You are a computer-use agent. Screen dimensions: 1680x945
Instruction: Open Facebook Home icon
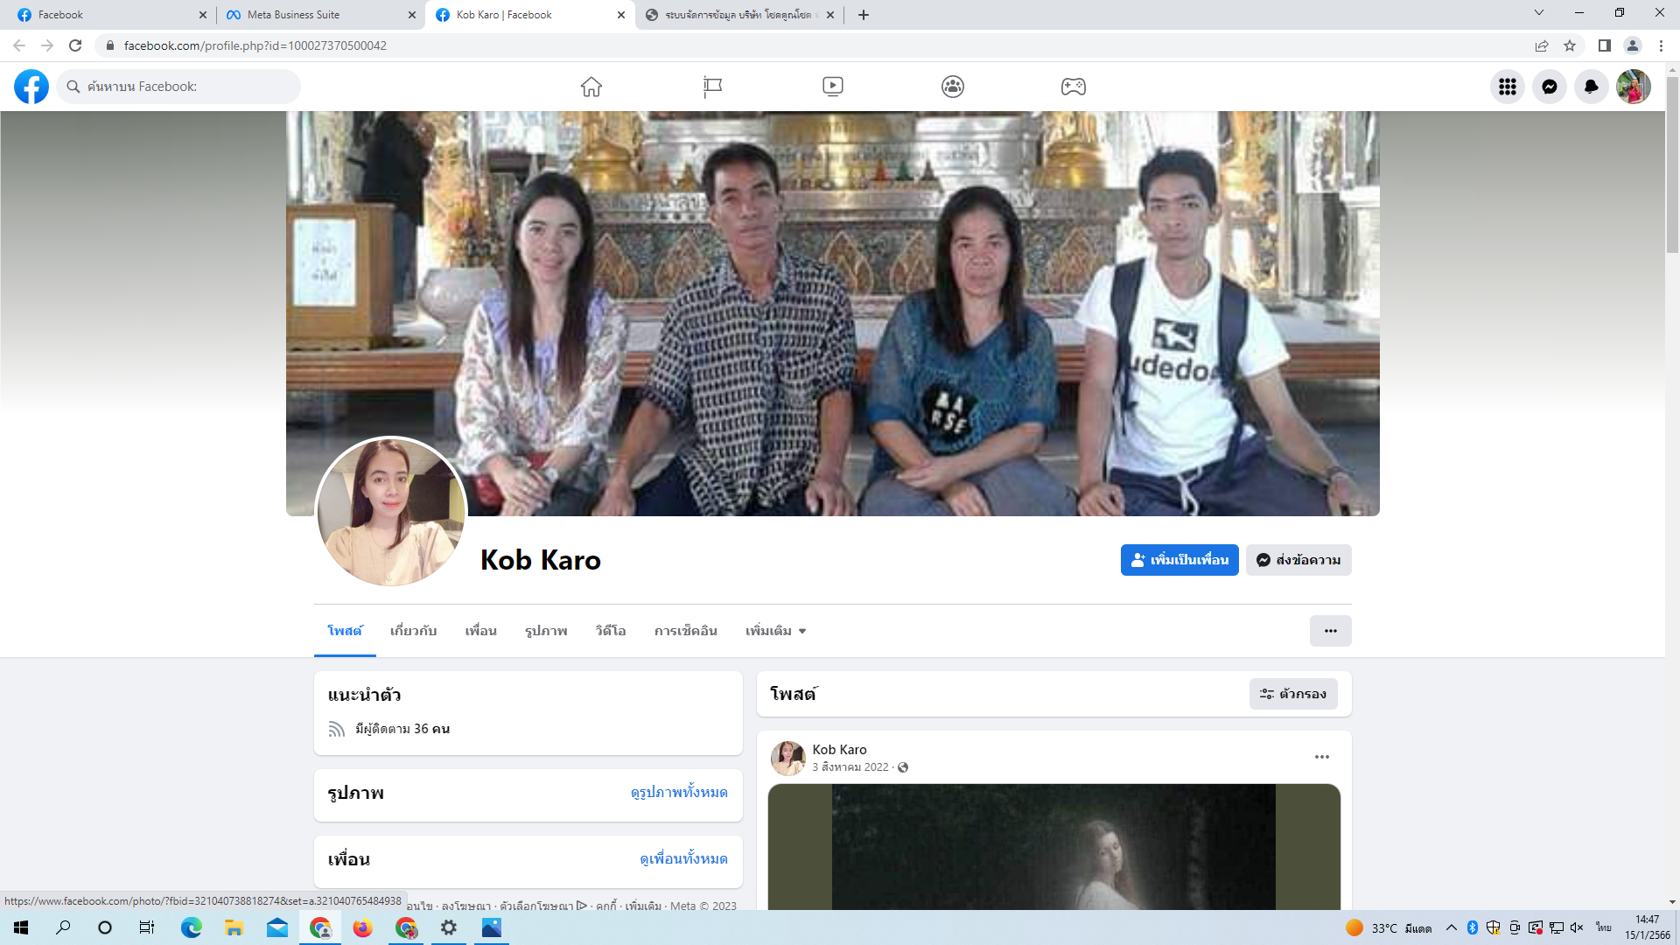(591, 87)
